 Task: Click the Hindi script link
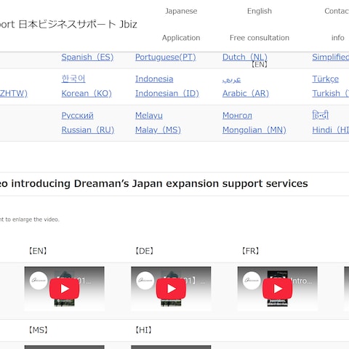(320, 115)
